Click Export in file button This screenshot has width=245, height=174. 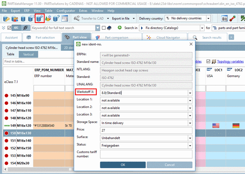(121, 18)
